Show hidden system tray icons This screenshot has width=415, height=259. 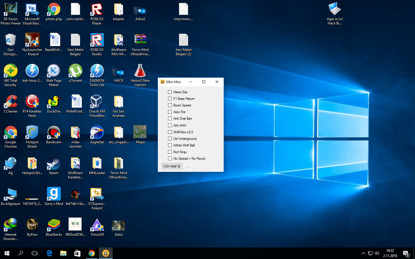(x=363, y=253)
